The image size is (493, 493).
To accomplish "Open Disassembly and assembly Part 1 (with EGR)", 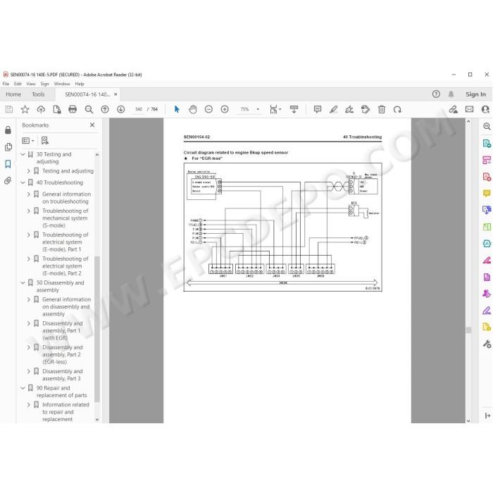I will click(x=63, y=331).
